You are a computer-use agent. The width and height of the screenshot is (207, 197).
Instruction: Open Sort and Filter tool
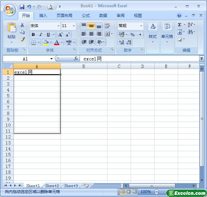190,25
